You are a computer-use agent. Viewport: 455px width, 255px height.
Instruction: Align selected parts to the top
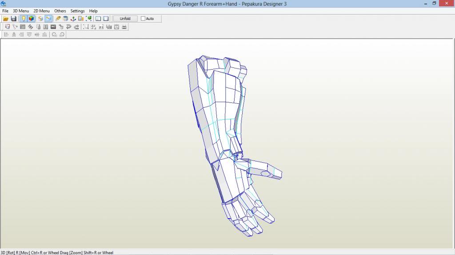pyautogui.click(x=29, y=35)
